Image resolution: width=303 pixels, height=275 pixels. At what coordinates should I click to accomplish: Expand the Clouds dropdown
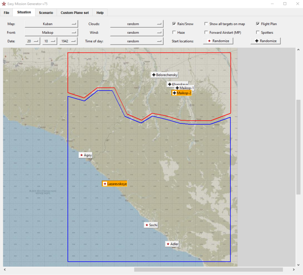point(136,24)
